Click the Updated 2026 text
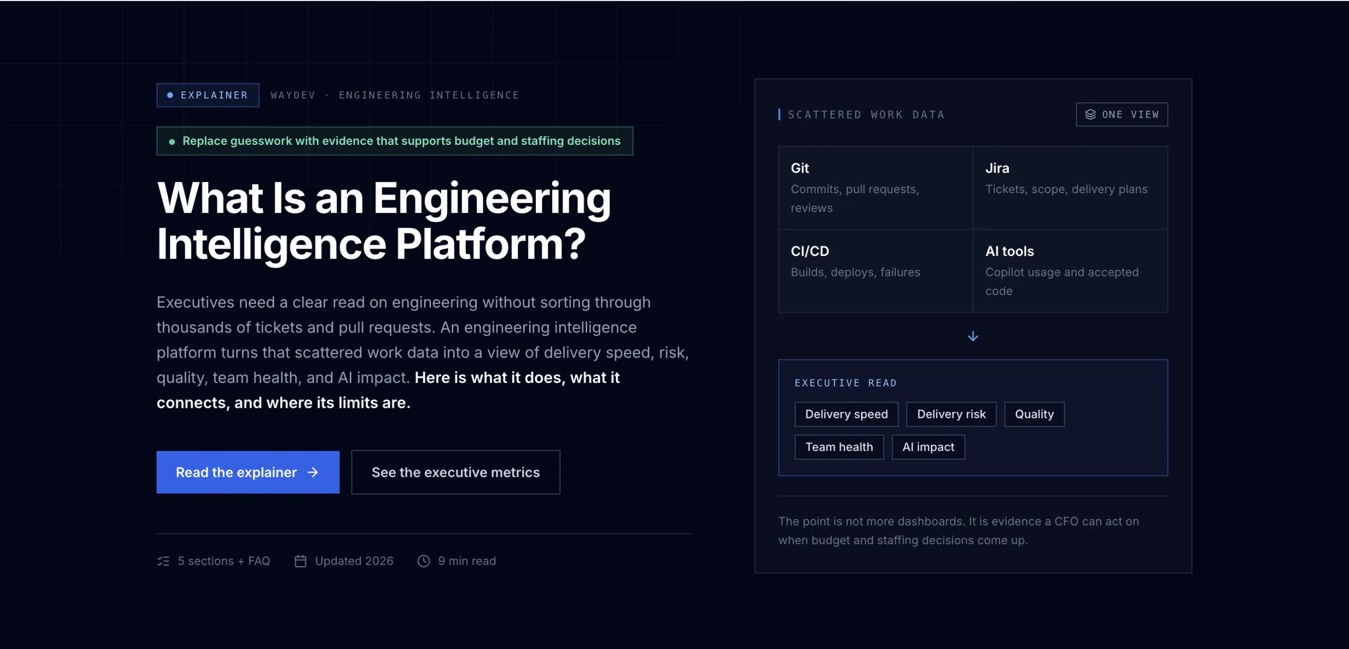This screenshot has height=649, width=1349. coord(354,561)
